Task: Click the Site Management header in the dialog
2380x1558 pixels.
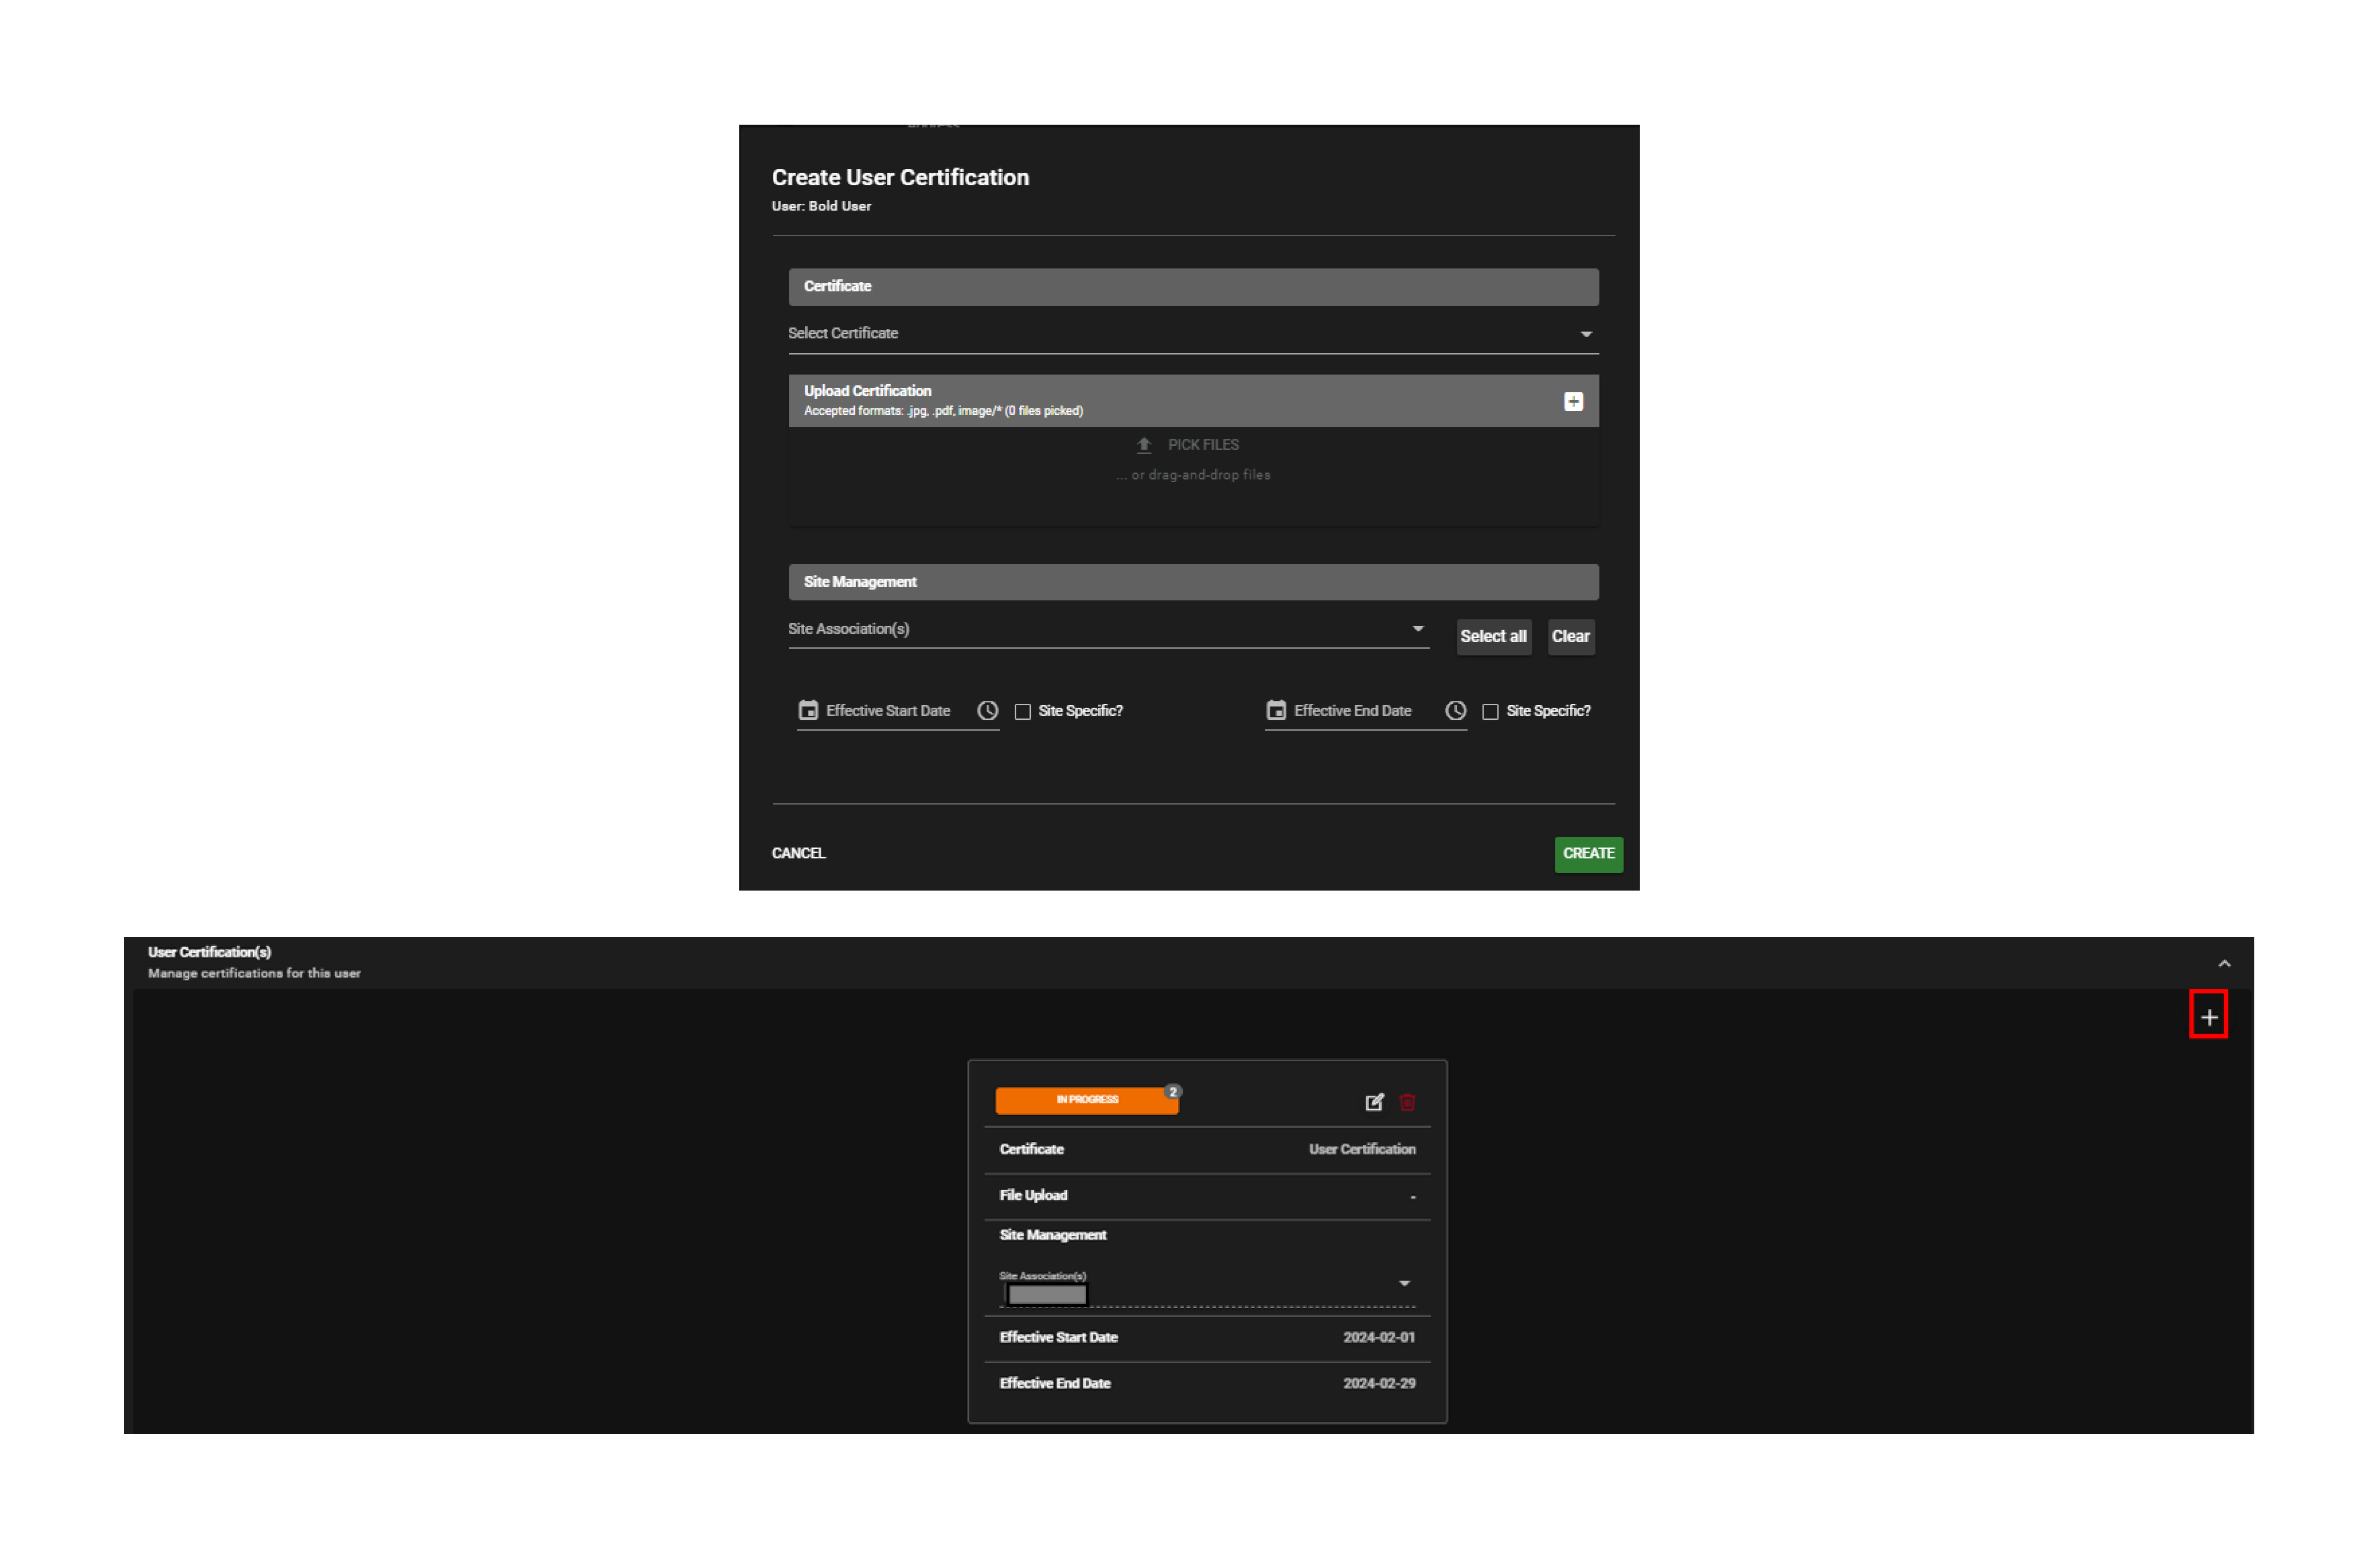Action: pos(1193,582)
